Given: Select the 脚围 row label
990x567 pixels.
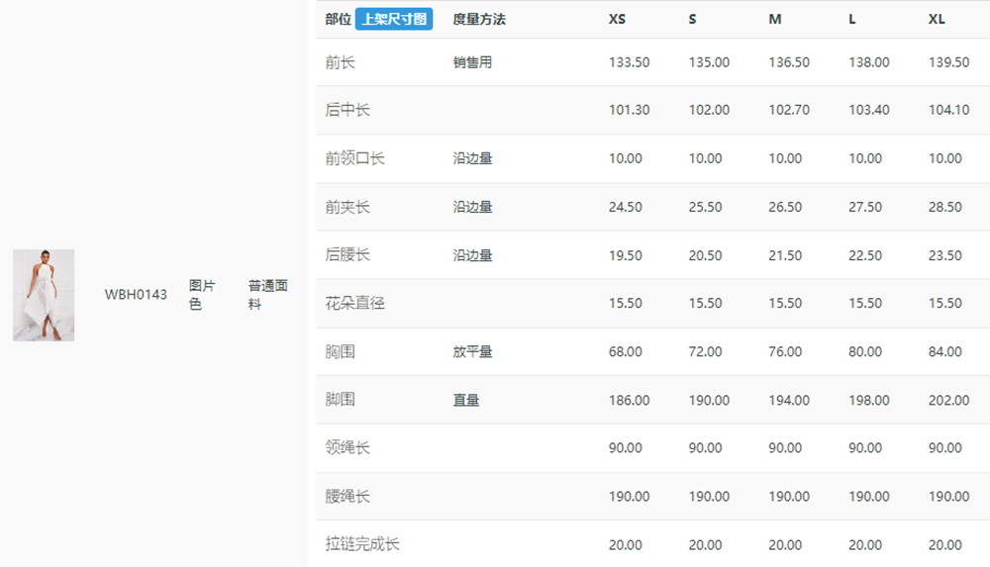Looking at the screenshot, I should coord(340,400).
